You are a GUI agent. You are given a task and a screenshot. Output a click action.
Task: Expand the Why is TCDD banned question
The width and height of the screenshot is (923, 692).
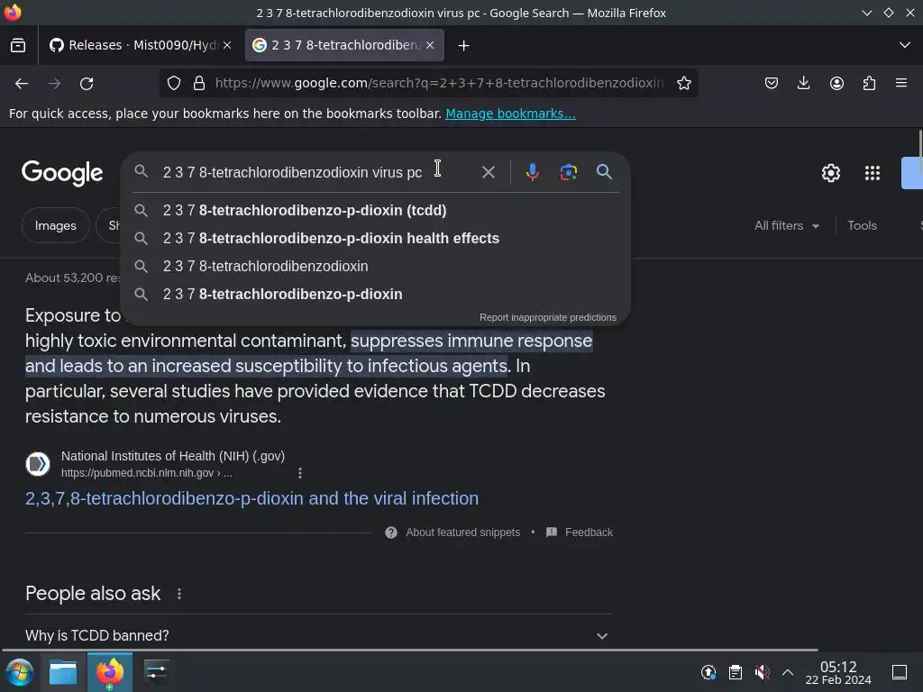click(318, 635)
